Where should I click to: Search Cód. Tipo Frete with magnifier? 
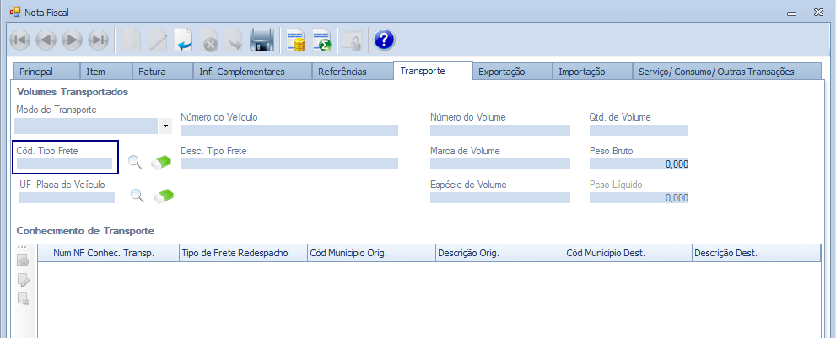pos(136,162)
